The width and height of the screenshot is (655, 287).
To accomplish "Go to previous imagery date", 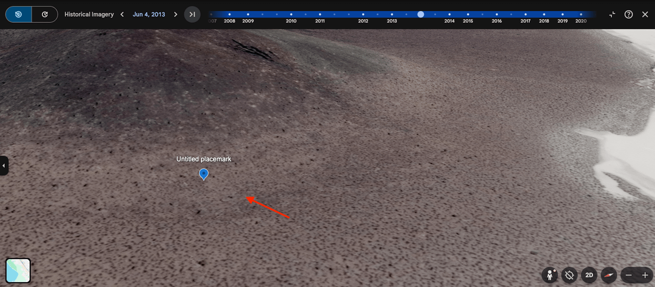I will pyautogui.click(x=122, y=14).
